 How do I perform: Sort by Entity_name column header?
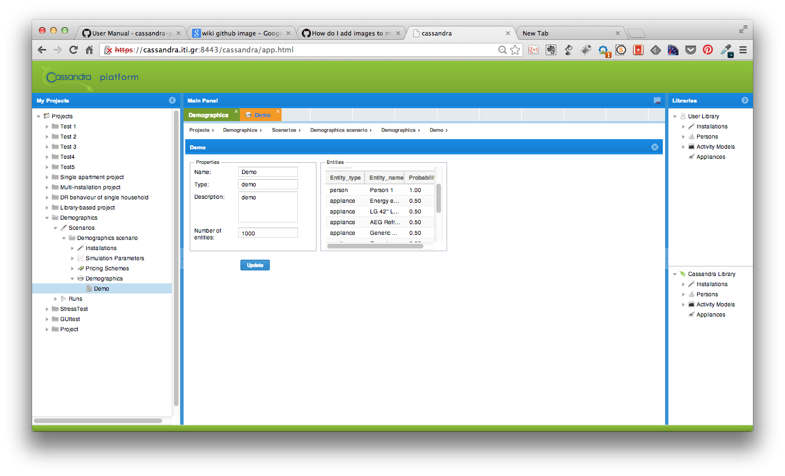click(x=385, y=177)
